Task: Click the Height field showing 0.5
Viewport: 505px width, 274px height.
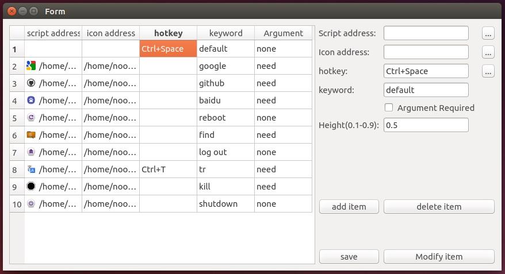Action: tap(426, 125)
